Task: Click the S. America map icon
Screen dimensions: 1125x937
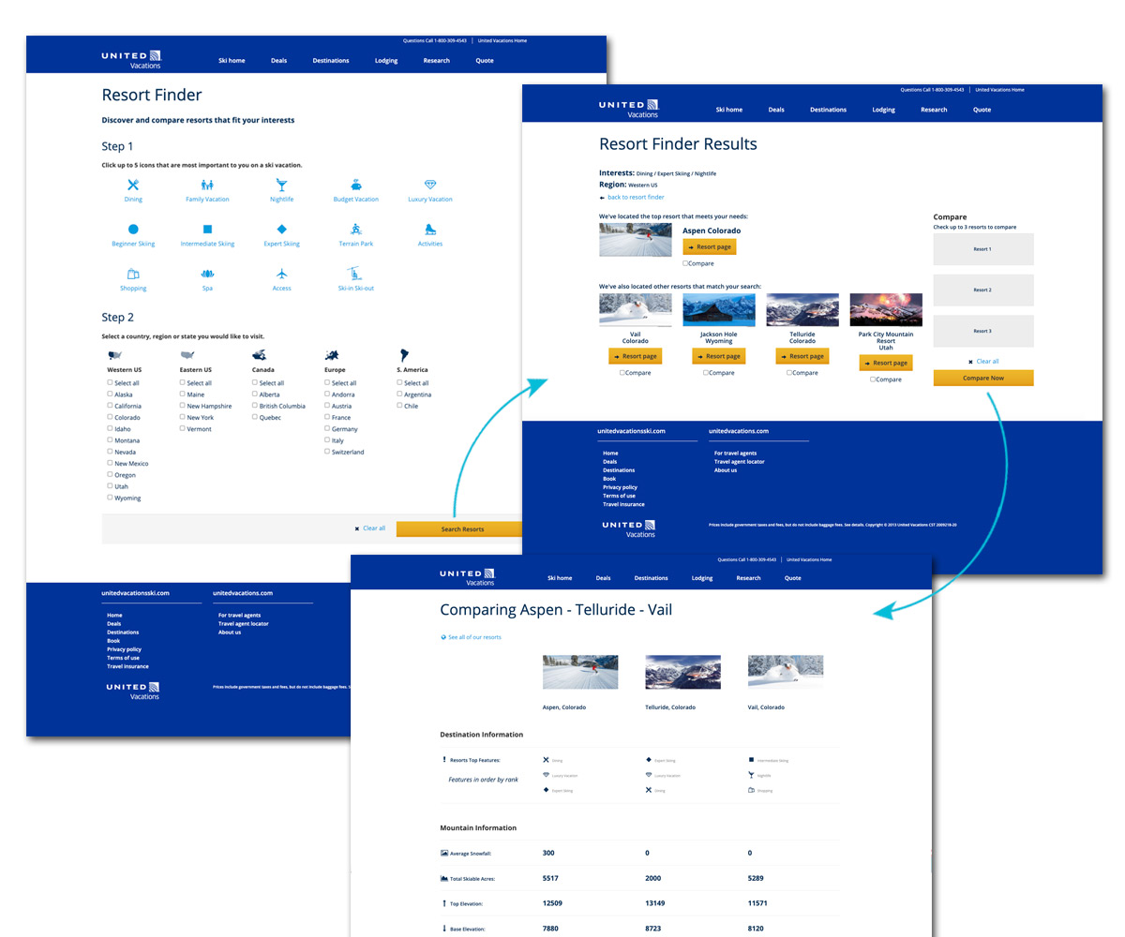Action: coord(405,355)
